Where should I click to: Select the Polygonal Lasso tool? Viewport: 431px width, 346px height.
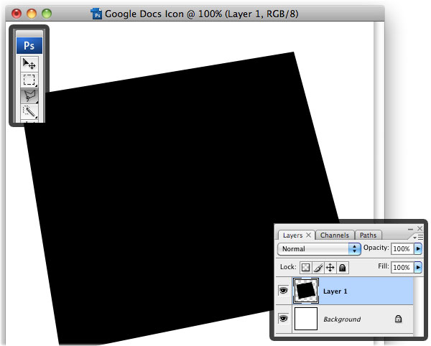29,96
